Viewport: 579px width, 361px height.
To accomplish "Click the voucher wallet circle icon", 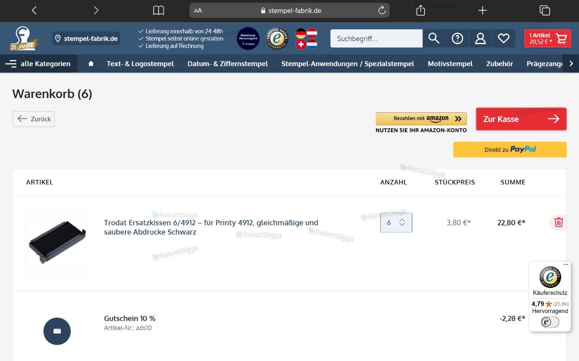I will coord(57,331).
